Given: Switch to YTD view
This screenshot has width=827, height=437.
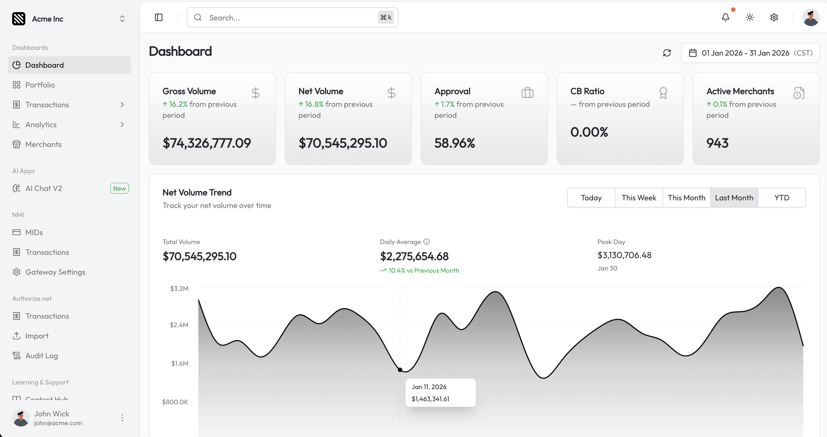Looking at the screenshot, I should coord(782,198).
